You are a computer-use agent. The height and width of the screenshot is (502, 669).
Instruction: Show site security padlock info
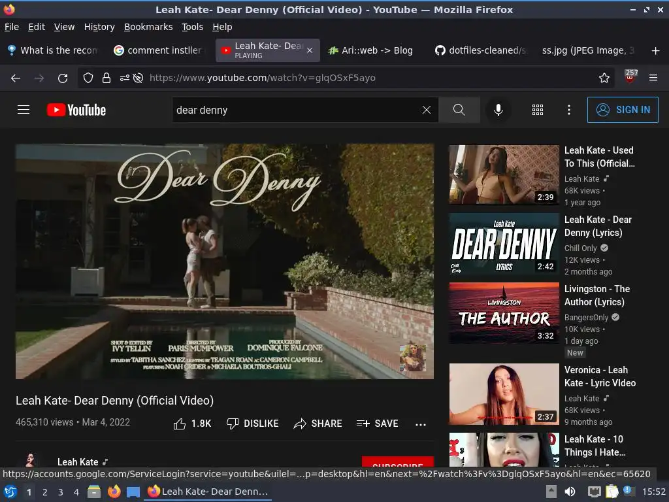pos(106,78)
